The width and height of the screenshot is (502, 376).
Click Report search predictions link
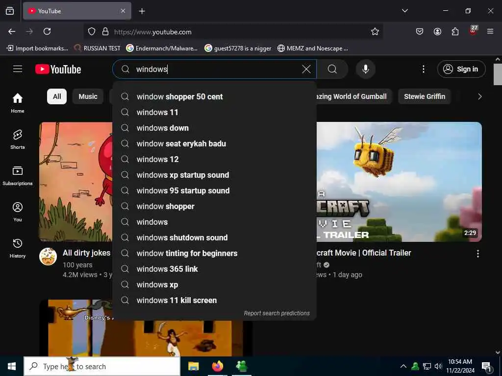(x=276, y=313)
